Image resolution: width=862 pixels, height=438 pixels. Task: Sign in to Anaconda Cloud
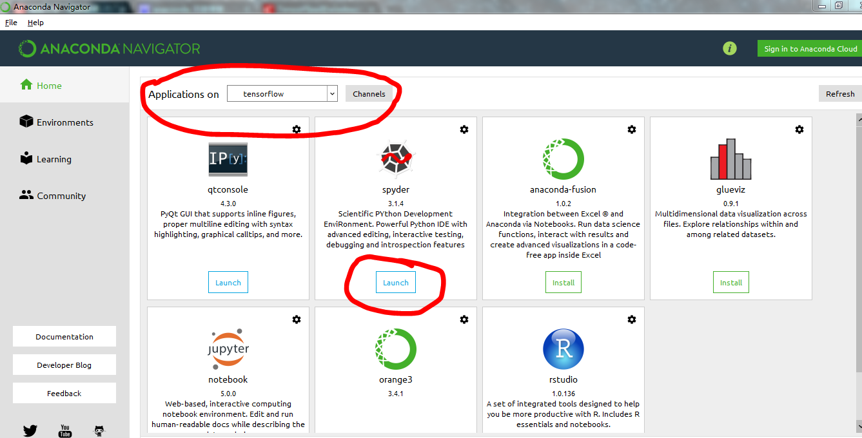(810, 48)
